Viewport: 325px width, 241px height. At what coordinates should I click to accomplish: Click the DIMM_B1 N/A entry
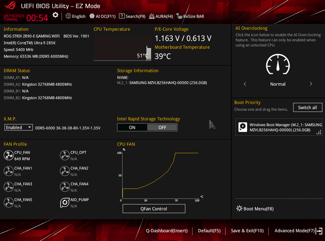pos(16,91)
